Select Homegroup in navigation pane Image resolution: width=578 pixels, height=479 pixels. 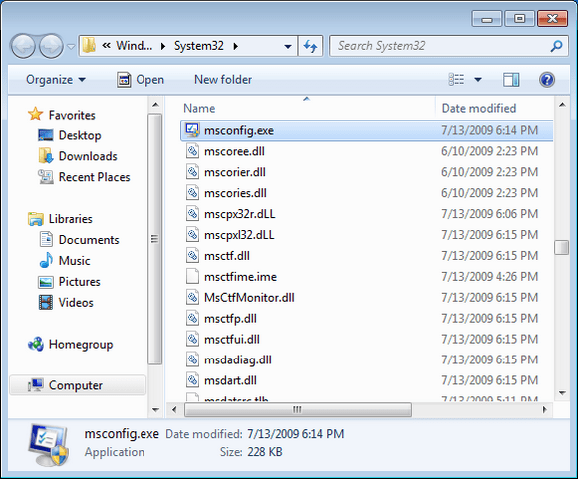(x=71, y=345)
